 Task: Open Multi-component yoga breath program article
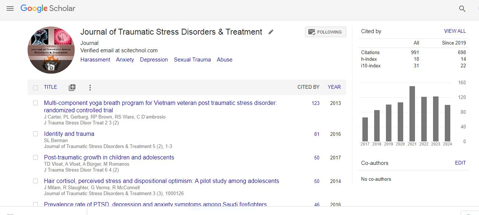click(160, 107)
